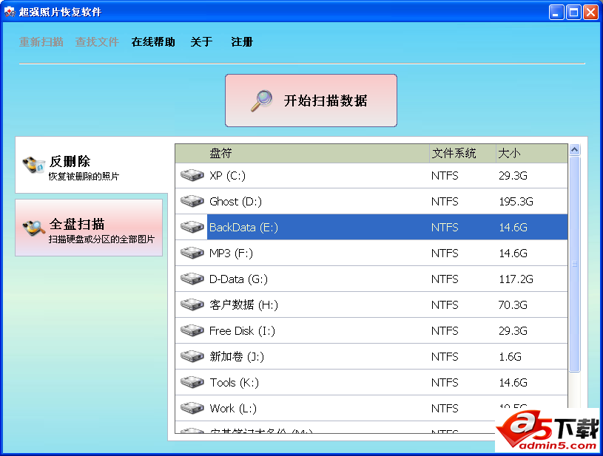Click the drive icon for Tools (K:)
Viewport: 603px width, 456px height.
(192, 382)
